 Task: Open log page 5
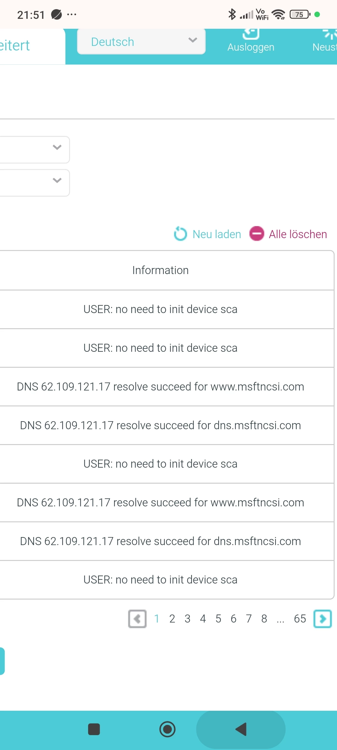[x=218, y=618]
